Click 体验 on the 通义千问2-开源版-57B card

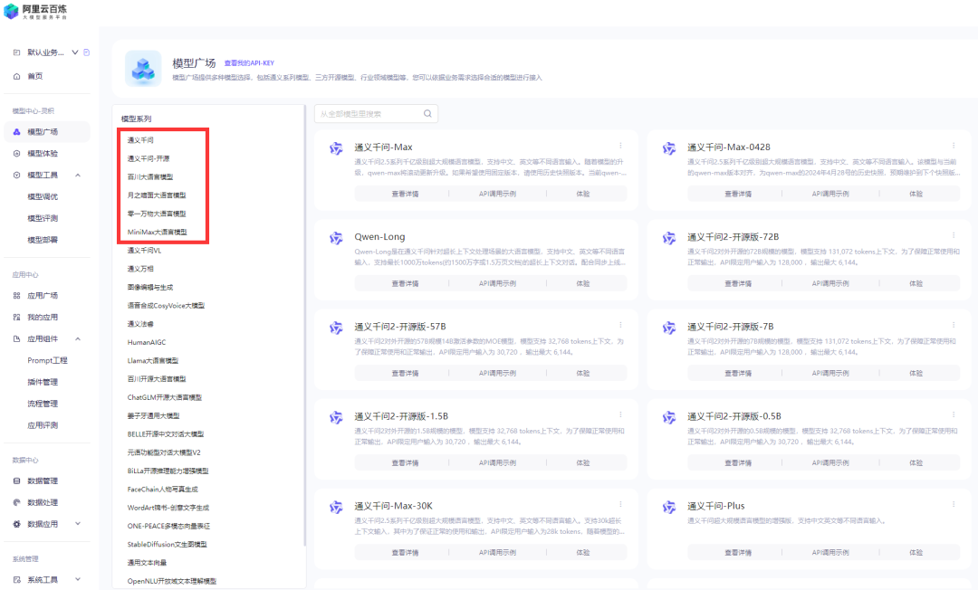coord(582,373)
